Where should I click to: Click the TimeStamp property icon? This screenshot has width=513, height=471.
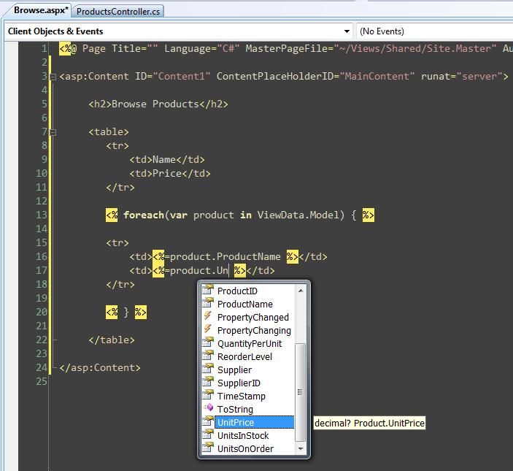208,395
